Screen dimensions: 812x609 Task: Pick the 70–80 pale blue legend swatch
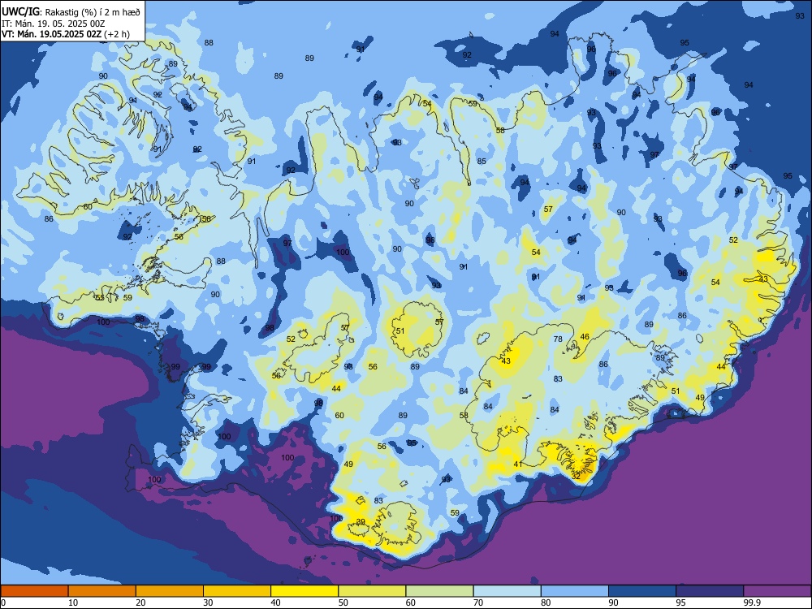[x=507, y=591]
